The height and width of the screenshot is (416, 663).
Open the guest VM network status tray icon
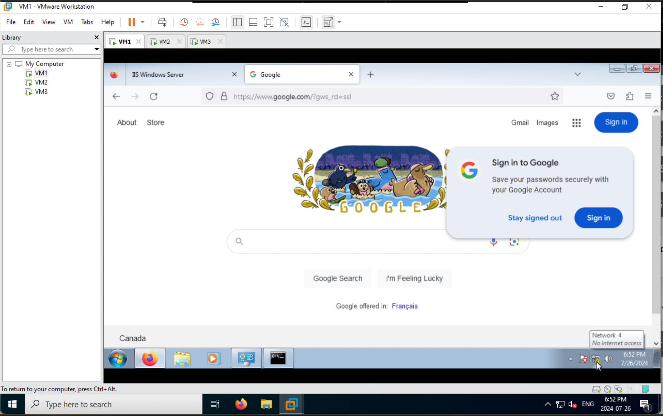(595, 359)
